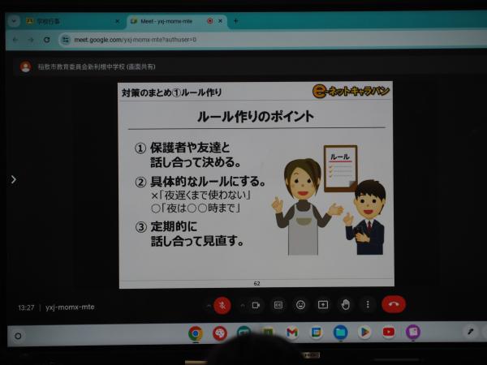Open Gmail from the shelf
The height and width of the screenshot is (365, 487).
(292, 333)
